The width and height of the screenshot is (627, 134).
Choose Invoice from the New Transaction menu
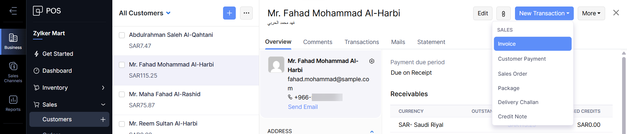(532, 44)
